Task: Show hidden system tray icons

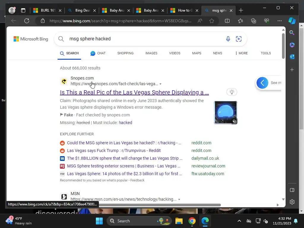Action: coord(239,221)
